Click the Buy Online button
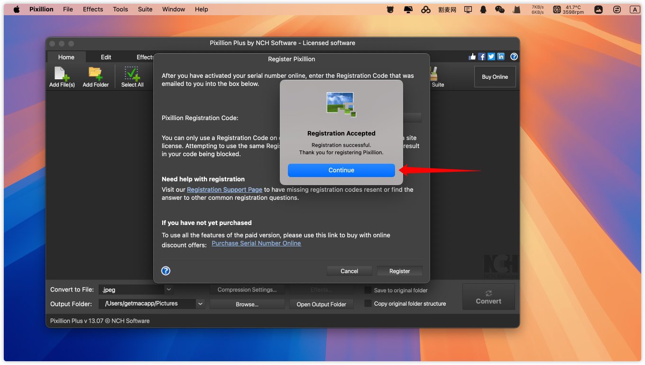Screen dimensions: 645x365 495,77
